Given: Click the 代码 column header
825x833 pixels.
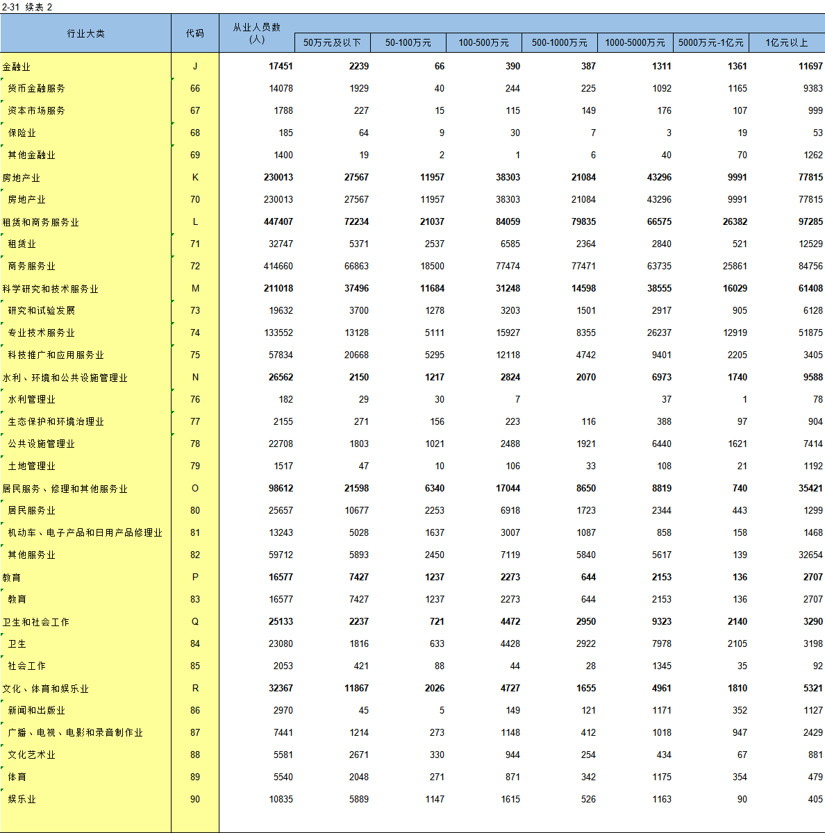Looking at the screenshot, I should point(195,33).
